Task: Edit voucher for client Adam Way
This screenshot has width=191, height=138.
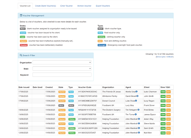Action: [x=168, y=119]
